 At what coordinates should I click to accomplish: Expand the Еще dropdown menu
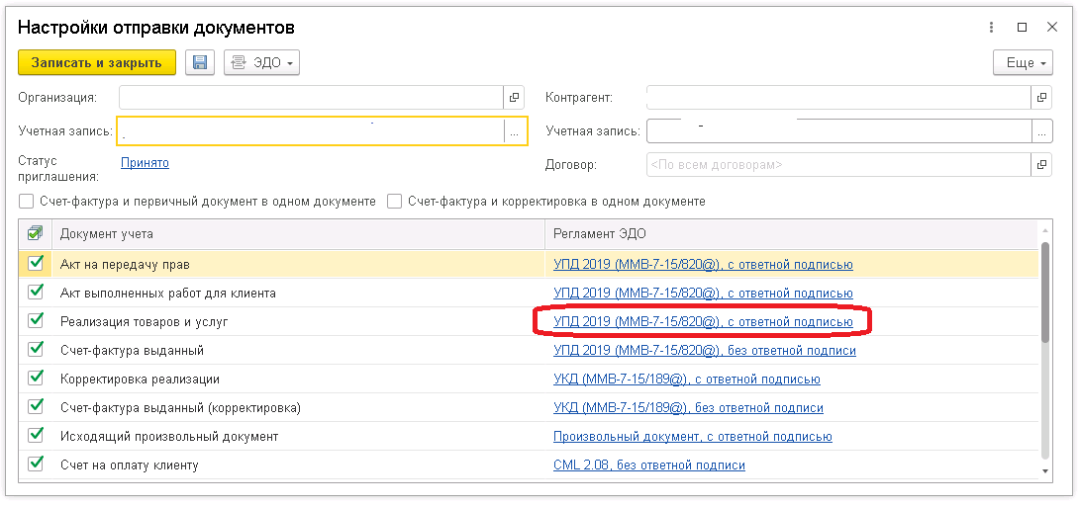pos(1023,62)
